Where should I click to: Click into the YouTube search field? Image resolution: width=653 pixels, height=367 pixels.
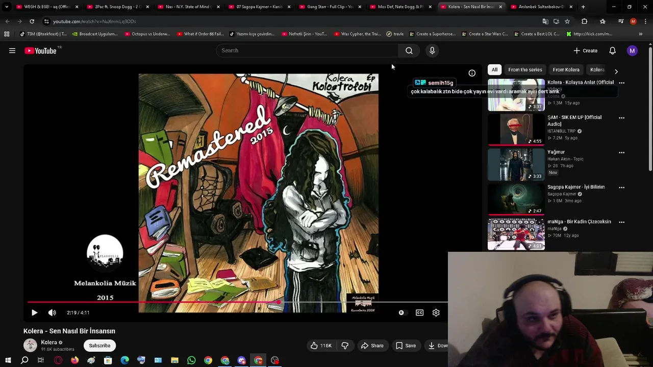[307, 50]
